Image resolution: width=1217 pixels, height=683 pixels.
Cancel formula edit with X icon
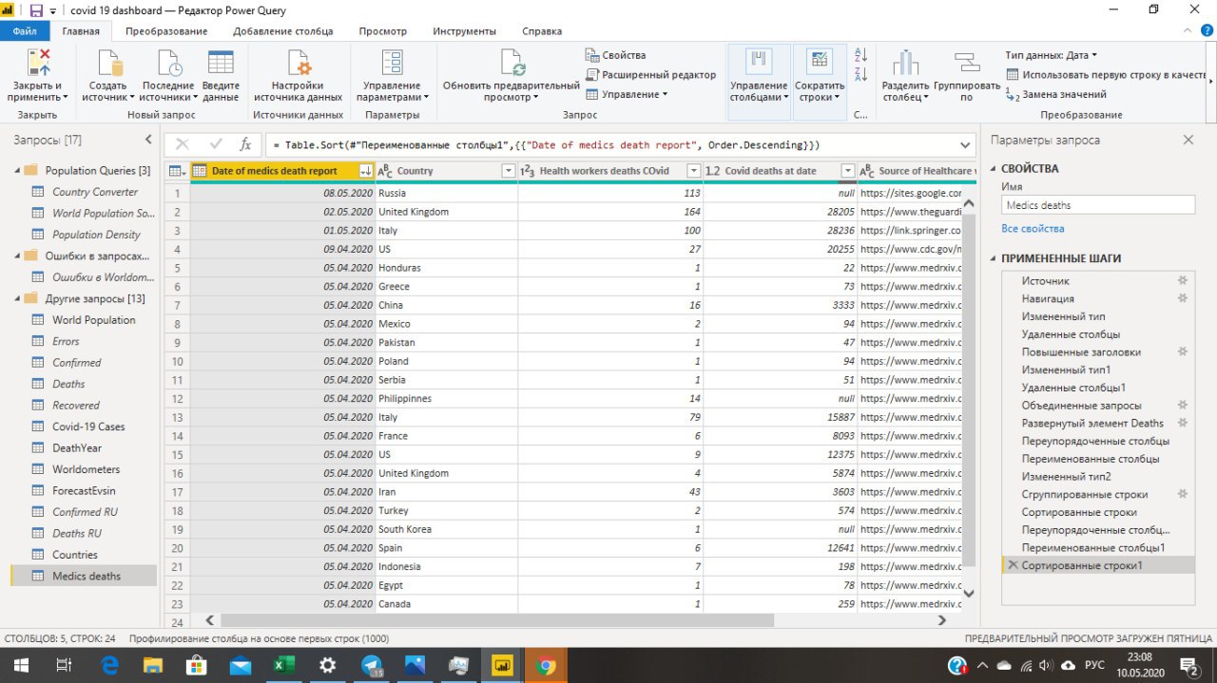coord(182,144)
